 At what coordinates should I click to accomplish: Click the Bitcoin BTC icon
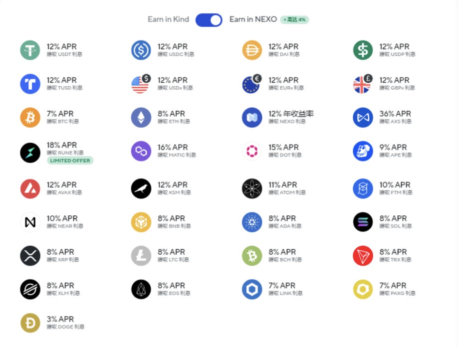click(x=30, y=118)
